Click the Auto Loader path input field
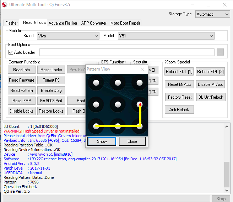233x202 pixels. (x=127, y=52)
